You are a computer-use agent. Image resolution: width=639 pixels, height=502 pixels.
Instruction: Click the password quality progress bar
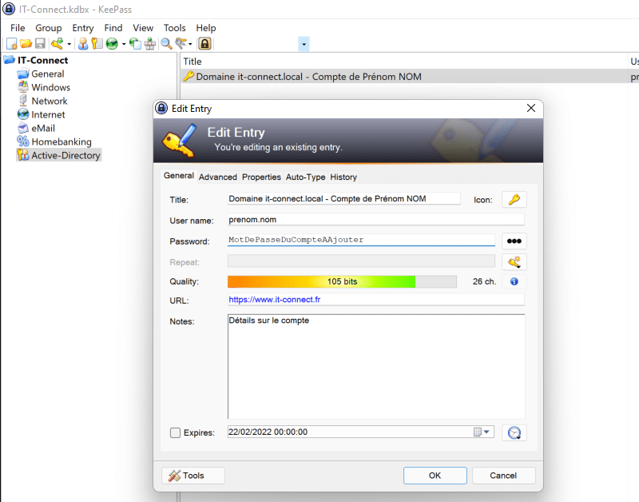335,281
